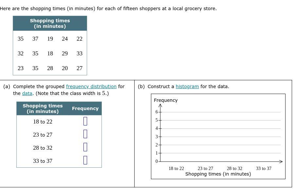Click frequency input for 23 to 27
The height and width of the screenshot is (189, 296).
click(85, 134)
